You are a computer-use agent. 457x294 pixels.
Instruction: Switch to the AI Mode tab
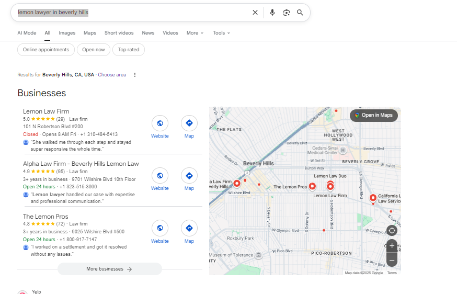(27, 33)
